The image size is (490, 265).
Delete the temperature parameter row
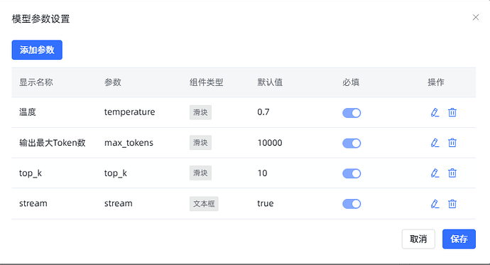[x=452, y=112]
